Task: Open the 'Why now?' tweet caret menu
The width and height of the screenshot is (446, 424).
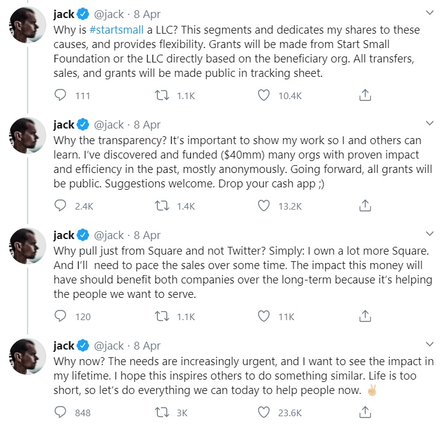Action: pyautogui.click(x=429, y=345)
